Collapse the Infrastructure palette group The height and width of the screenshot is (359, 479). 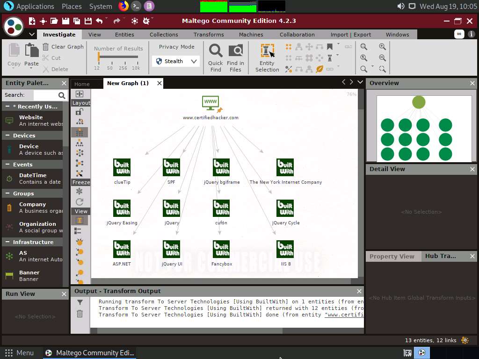pos(7,242)
